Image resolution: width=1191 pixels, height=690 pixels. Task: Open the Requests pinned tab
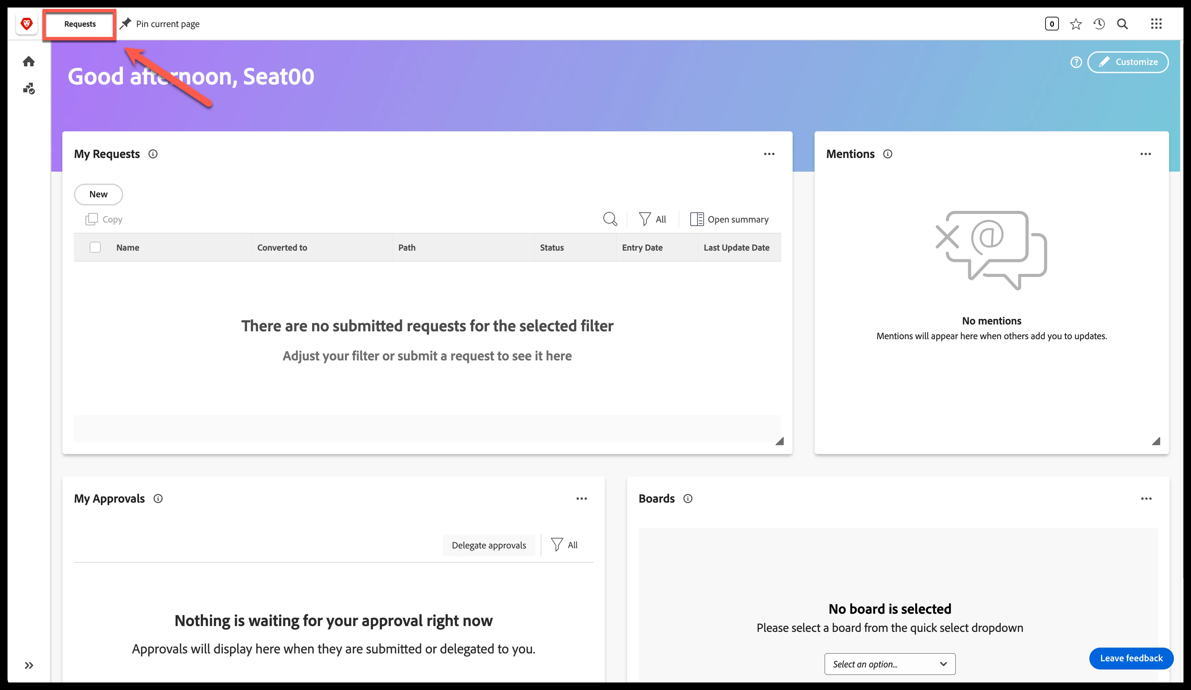tap(80, 24)
